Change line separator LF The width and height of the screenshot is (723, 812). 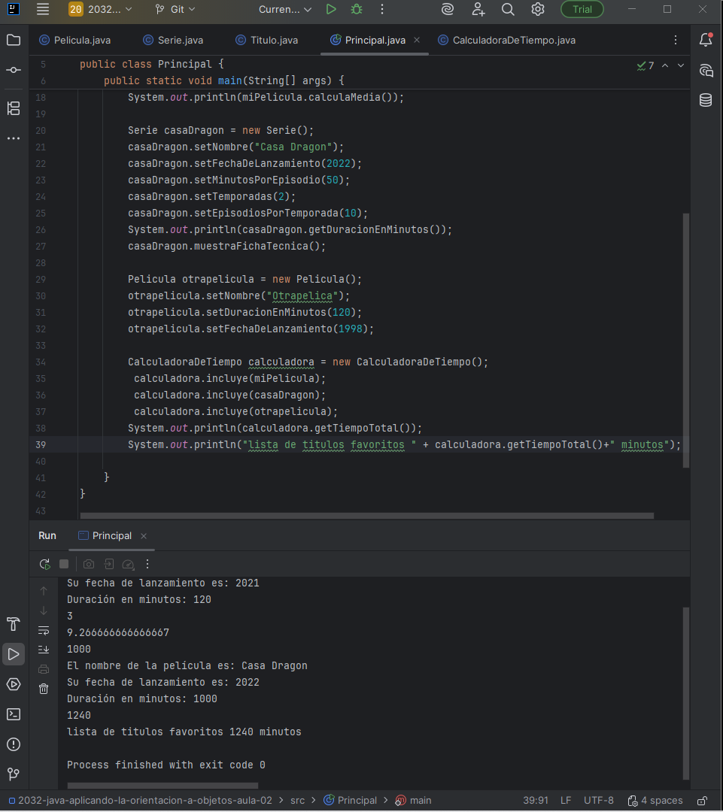coord(566,801)
